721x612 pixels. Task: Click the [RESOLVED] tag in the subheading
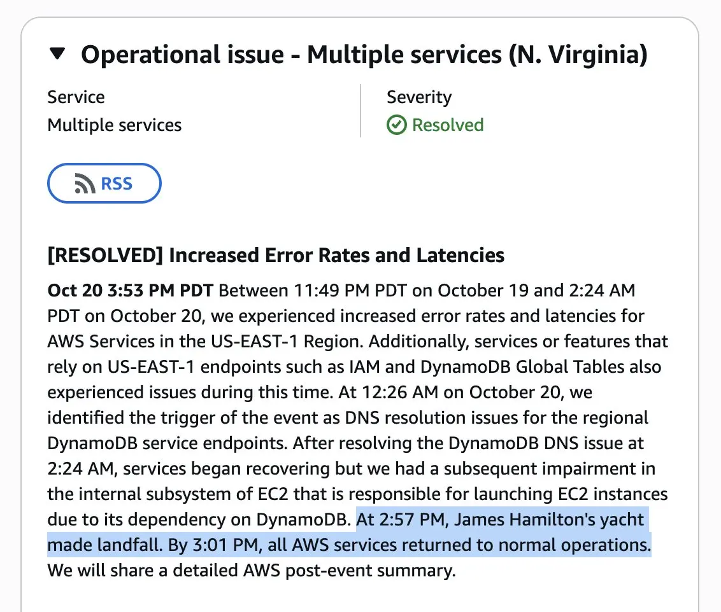pyautogui.click(x=105, y=255)
